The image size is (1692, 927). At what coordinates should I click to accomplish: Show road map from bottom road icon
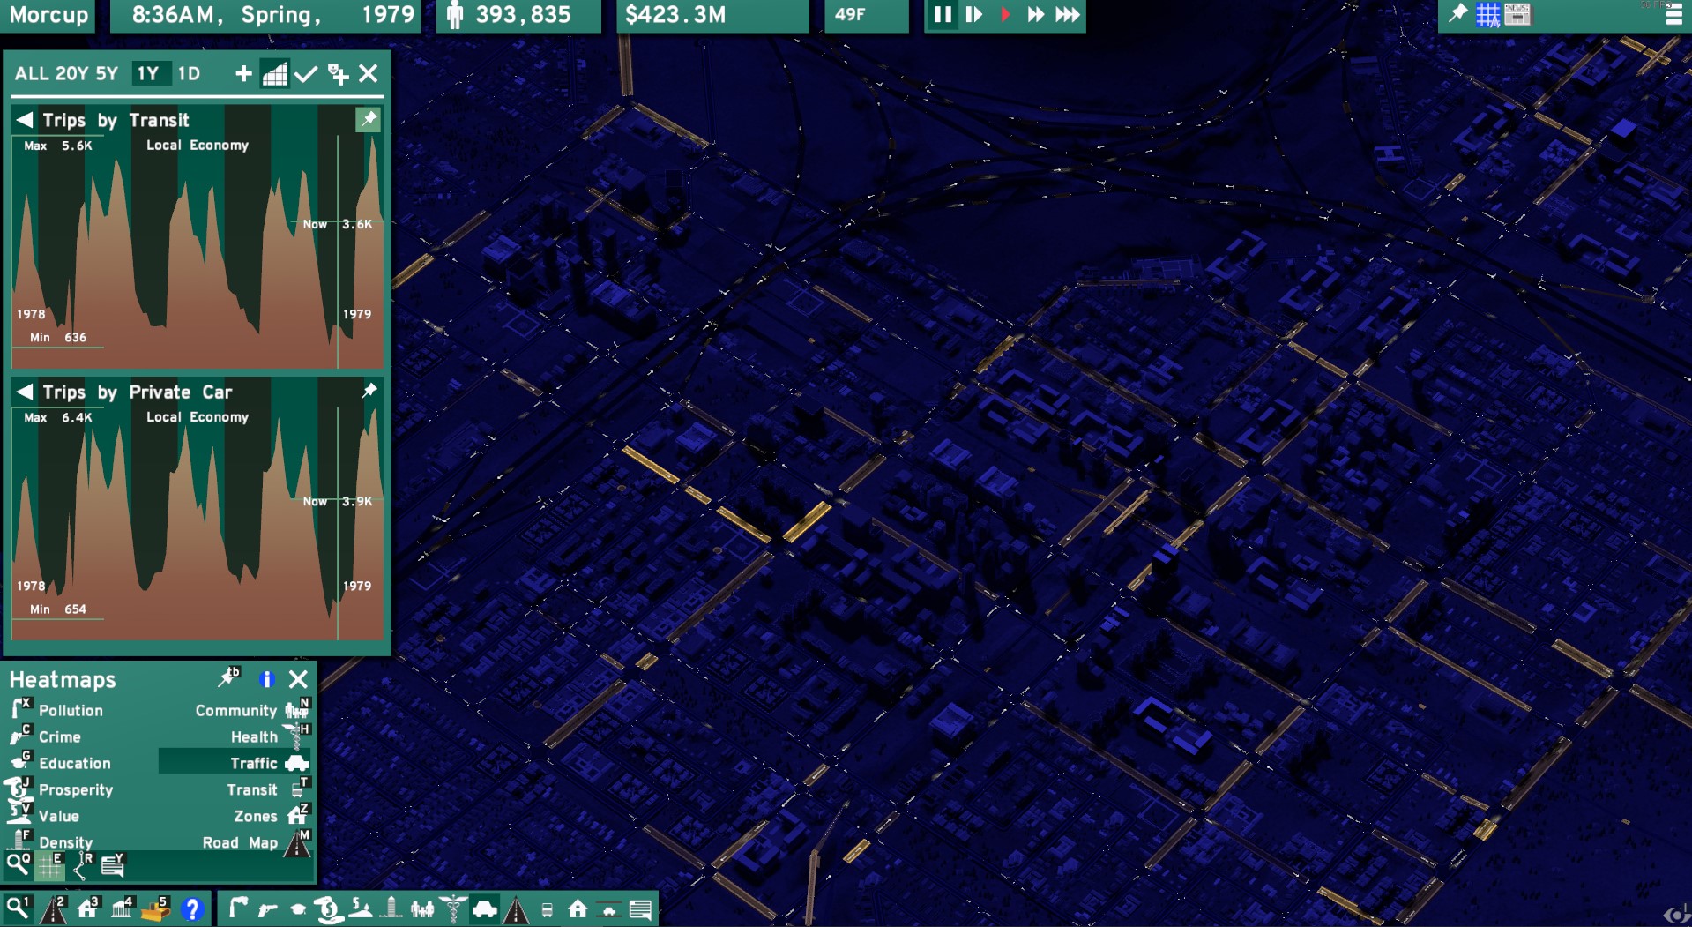516,908
